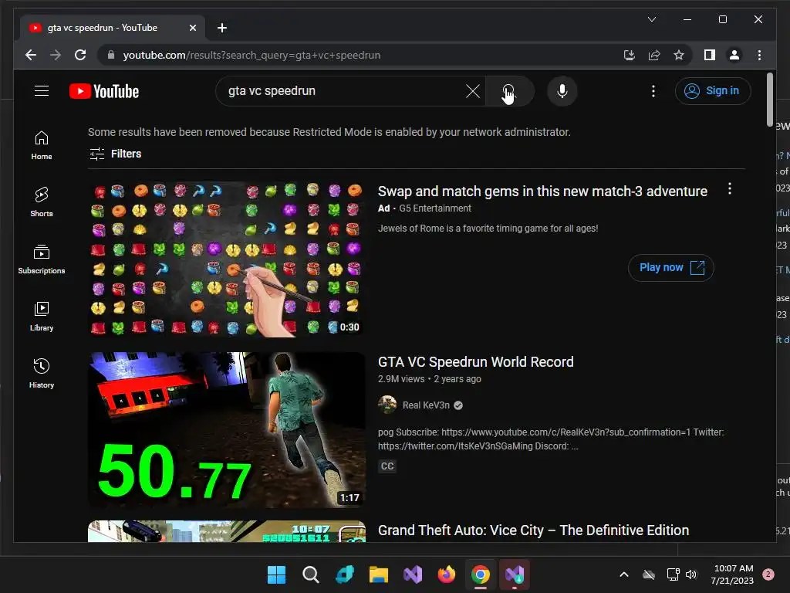Open YouTube settings three-dot menu
Viewport: 790px width, 593px height.
pos(653,91)
